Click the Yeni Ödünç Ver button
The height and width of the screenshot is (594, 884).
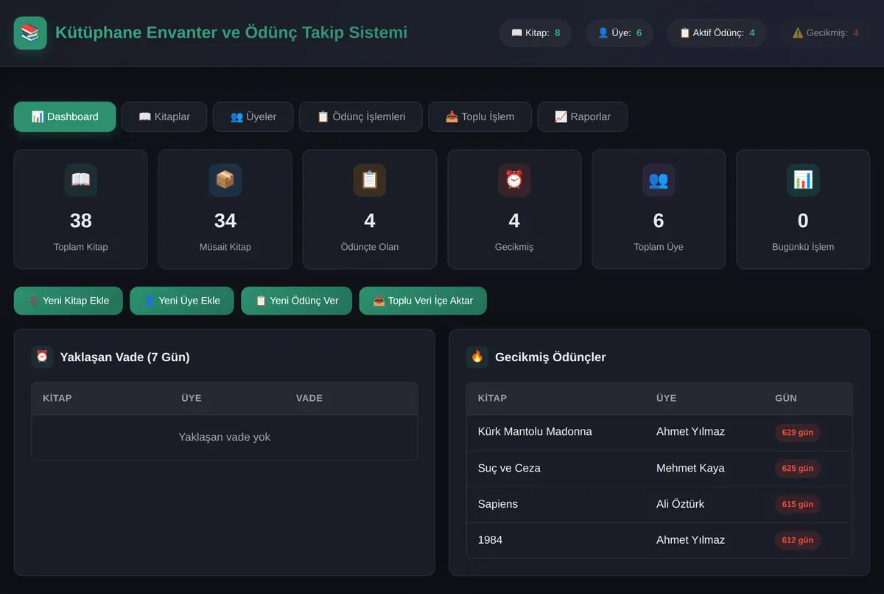click(297, 301)
